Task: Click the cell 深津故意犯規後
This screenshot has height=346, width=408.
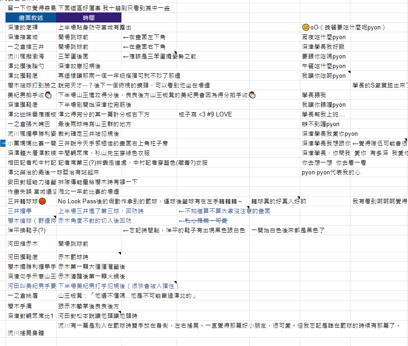Action: (89, 66)
